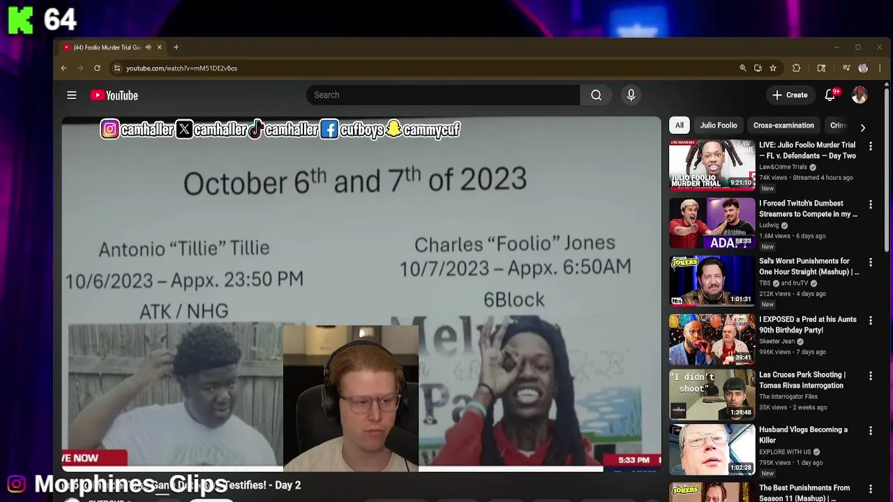Click the EXPLORE WITH US channel name
The width and height of the screenshot is (893, 502).
[785, 452]
